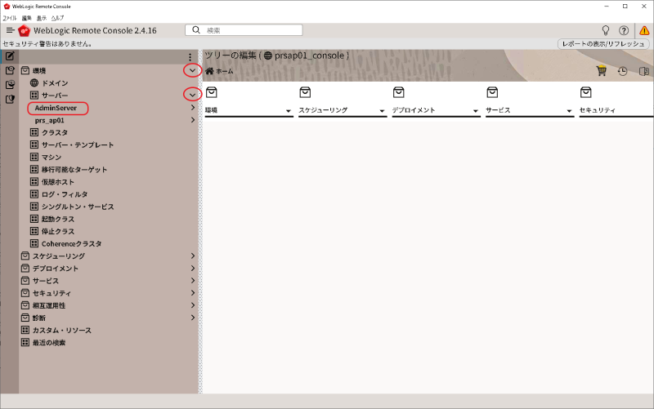This screenshot has height=409, width=654.
Task: Select the Edit Tree pencil icon
Action: click(10, 56)
